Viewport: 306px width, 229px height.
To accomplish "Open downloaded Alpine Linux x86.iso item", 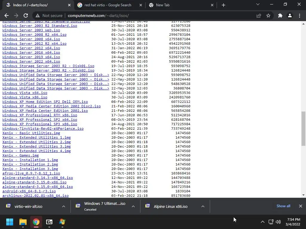I will tap(171, 206).
